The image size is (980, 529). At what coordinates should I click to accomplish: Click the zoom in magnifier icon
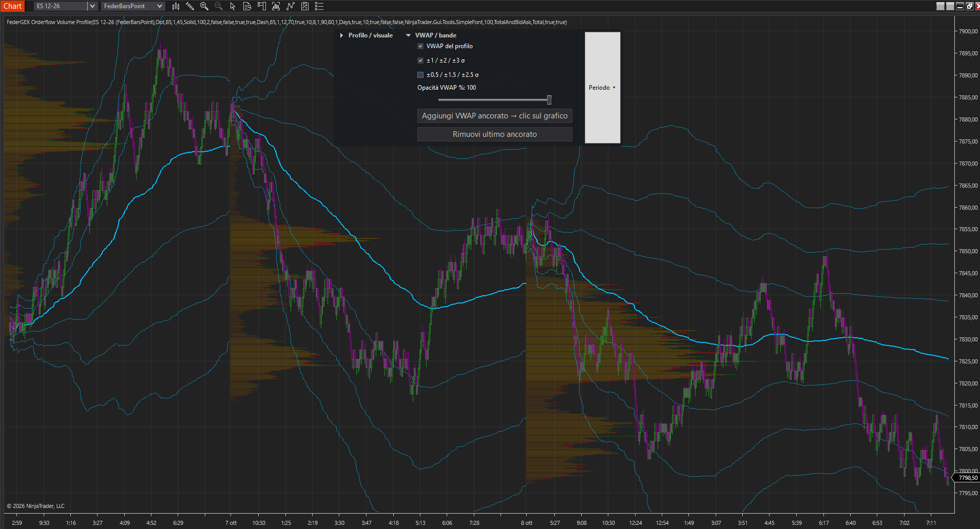click(204, 6)
